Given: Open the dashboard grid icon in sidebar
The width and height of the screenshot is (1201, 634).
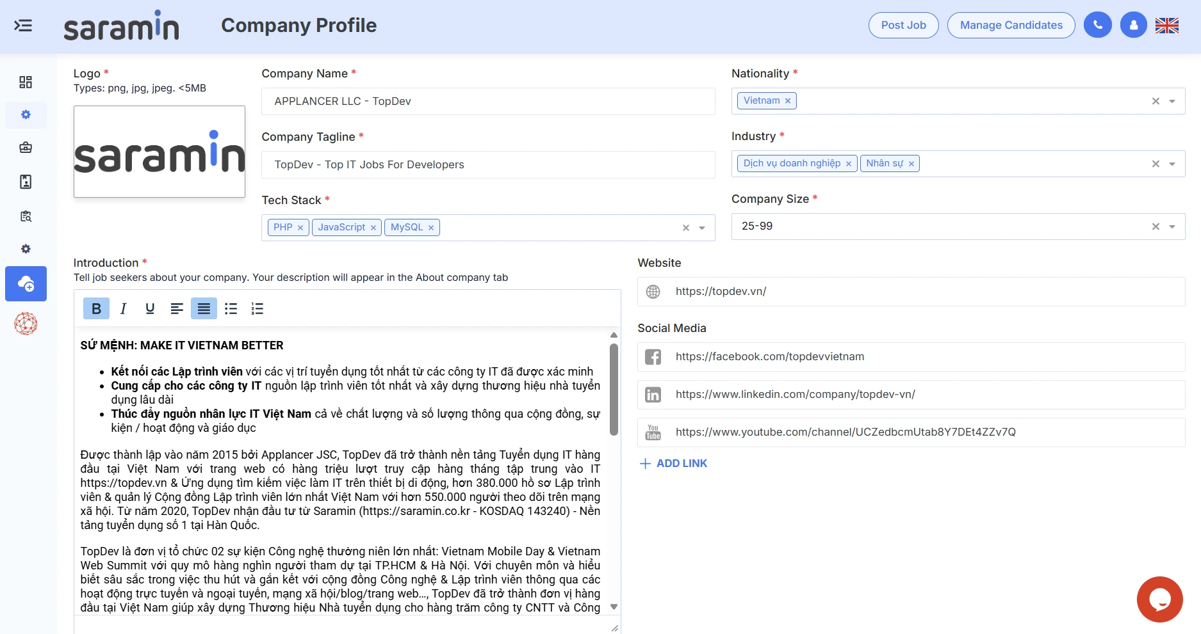Looking at the screenshot, I should [x=26, y=82].
